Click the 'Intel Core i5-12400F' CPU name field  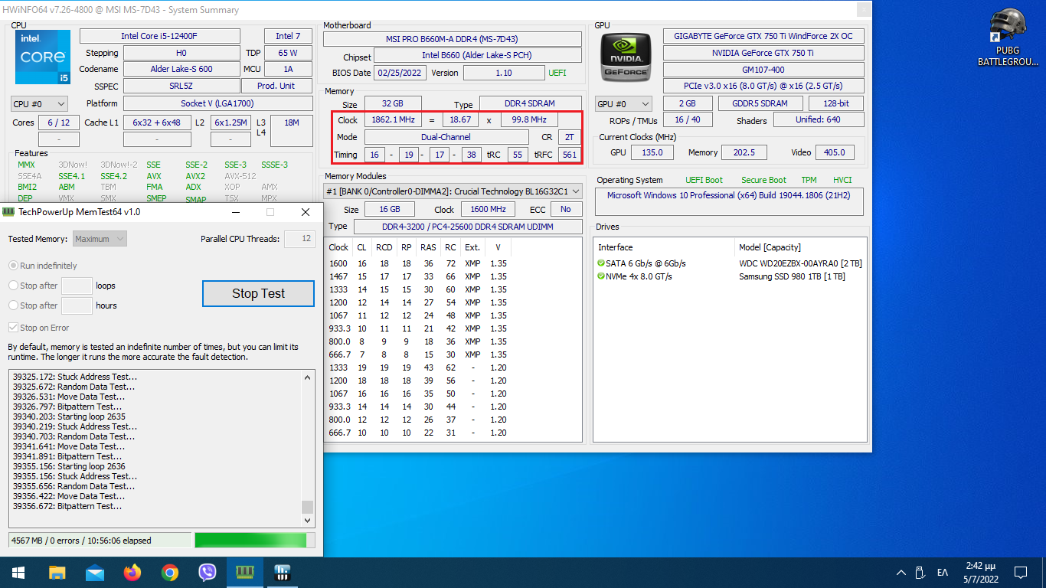pos(159,36)
